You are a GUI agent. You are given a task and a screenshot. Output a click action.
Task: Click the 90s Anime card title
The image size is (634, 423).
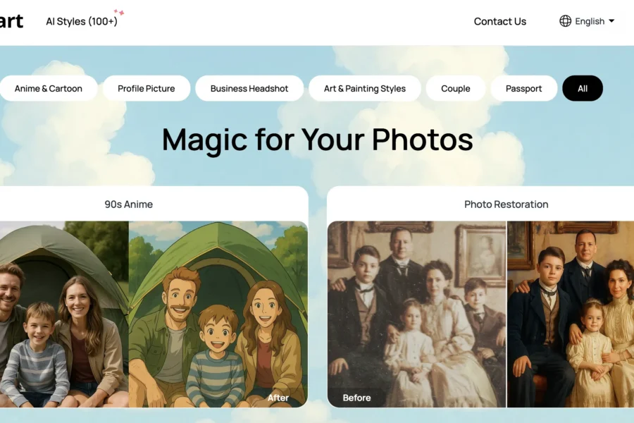tap(129, 204)
